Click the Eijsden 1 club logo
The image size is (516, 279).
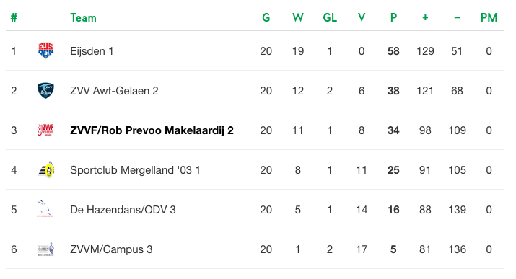[45, 50]
